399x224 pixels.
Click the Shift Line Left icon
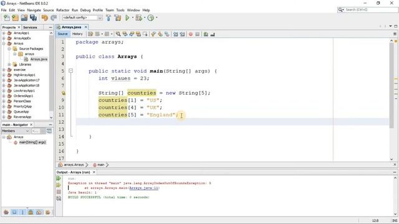pyautogui.click(x=176, y=34)
